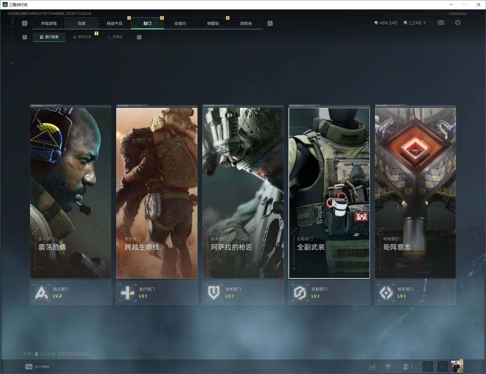The height and width of the screenshot is (374, 486).
Task: Switch to the 仓库 tab
Action: coord(82,23)
